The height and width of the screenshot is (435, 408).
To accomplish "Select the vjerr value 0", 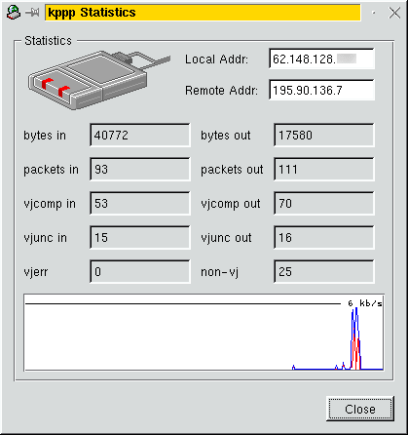I will 140,271.
